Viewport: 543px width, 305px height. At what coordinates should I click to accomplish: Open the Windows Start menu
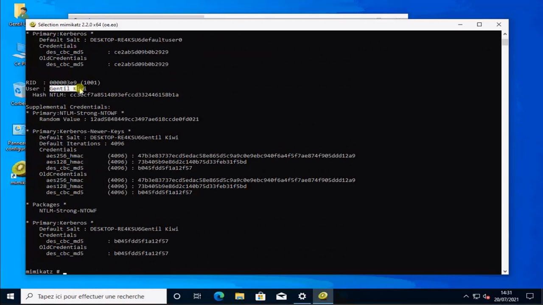tap(10, 296)
